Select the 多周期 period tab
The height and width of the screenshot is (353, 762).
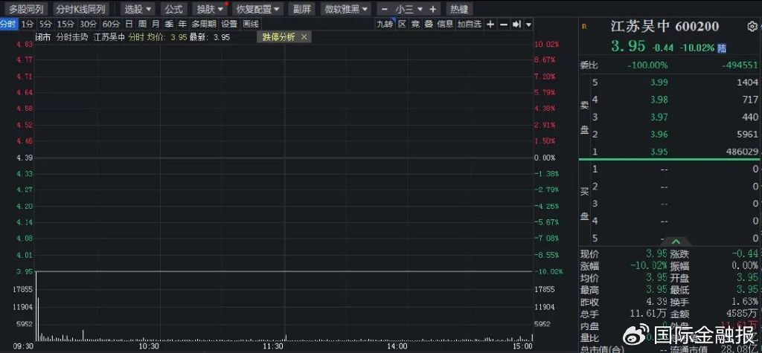point(203,24)
